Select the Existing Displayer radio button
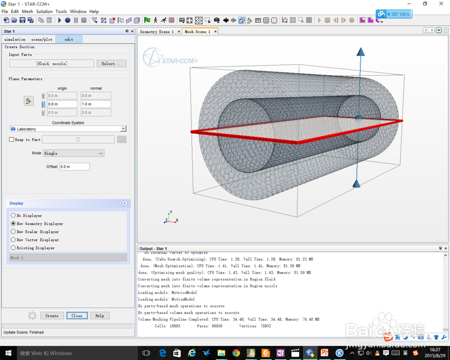The image size is (450, 360). tap(13, 247)
